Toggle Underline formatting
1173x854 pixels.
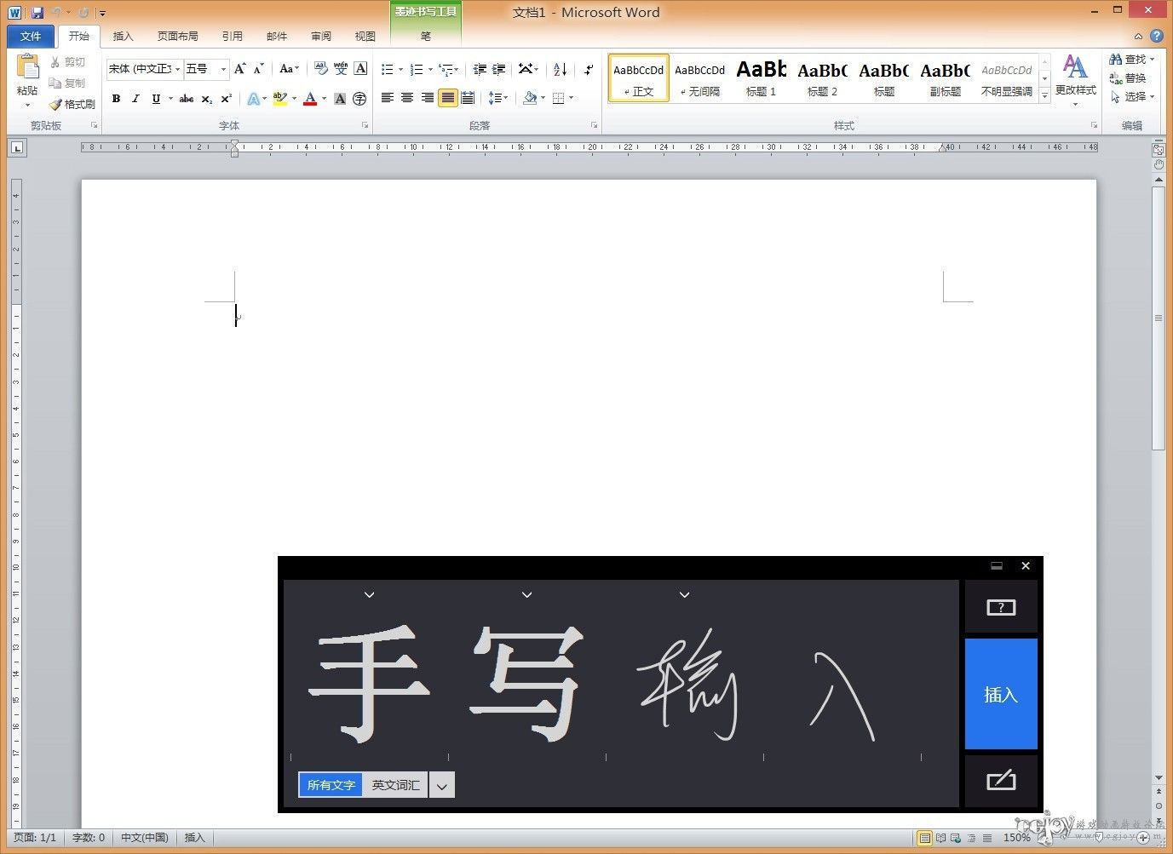pos(156,99)
